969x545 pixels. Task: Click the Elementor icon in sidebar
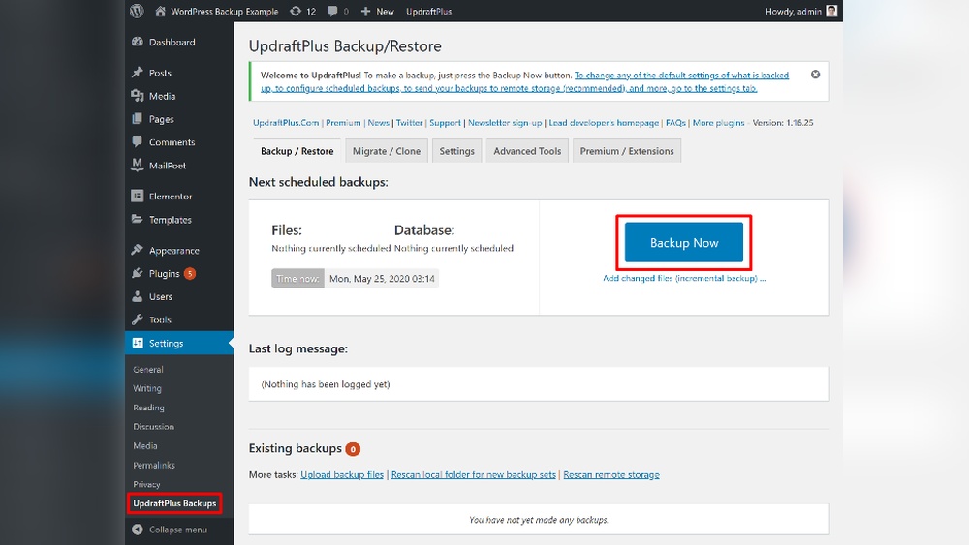(x=138, y=196)
